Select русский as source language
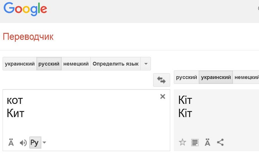The image size is (259, 160). coord(49,64)
